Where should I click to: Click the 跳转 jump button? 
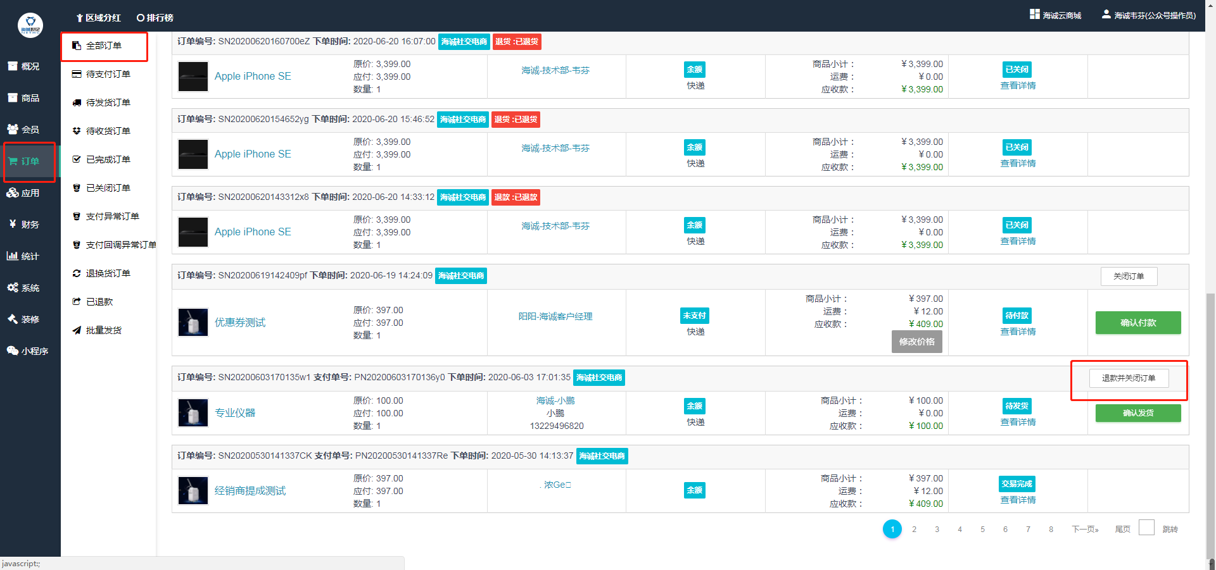[1170, 530]
